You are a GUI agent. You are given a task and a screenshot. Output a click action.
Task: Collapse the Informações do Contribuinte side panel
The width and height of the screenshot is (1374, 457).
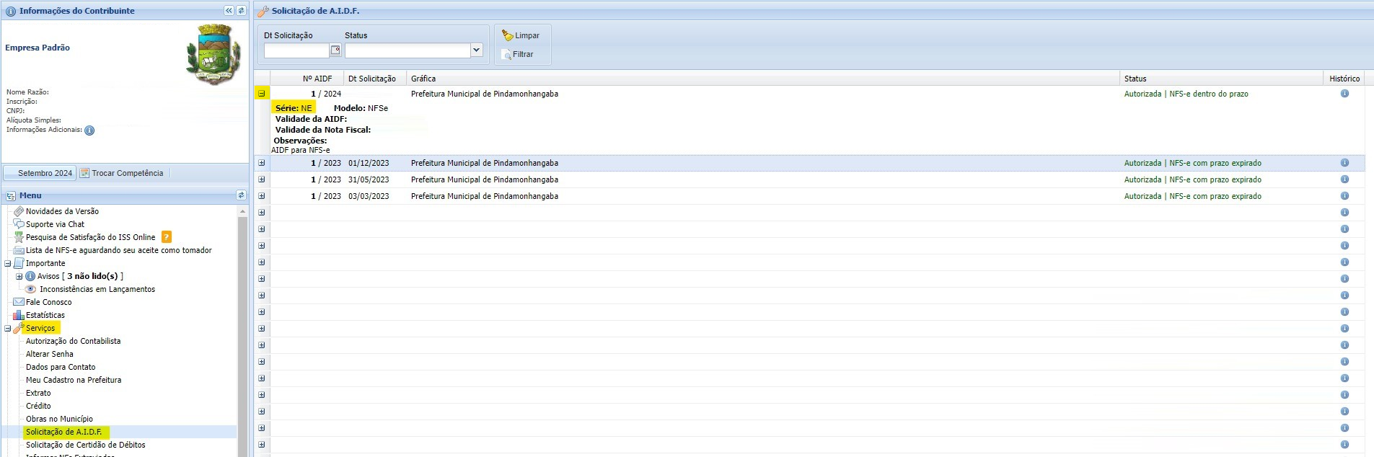pyautogui.click(x=229, y=11)
